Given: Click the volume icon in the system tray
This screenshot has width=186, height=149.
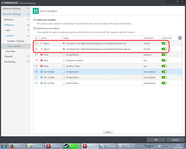Looking at the screenshot, I should coord(170,146).
